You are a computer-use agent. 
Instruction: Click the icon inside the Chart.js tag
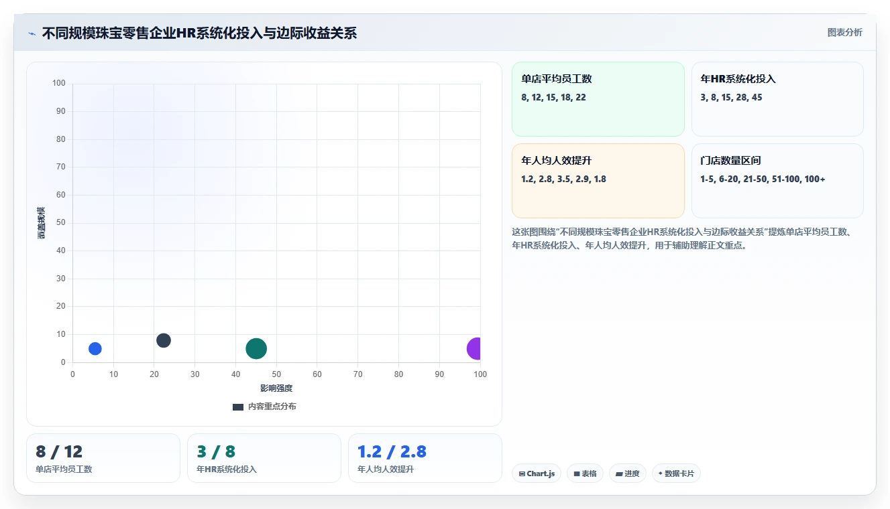pos(522,474)
